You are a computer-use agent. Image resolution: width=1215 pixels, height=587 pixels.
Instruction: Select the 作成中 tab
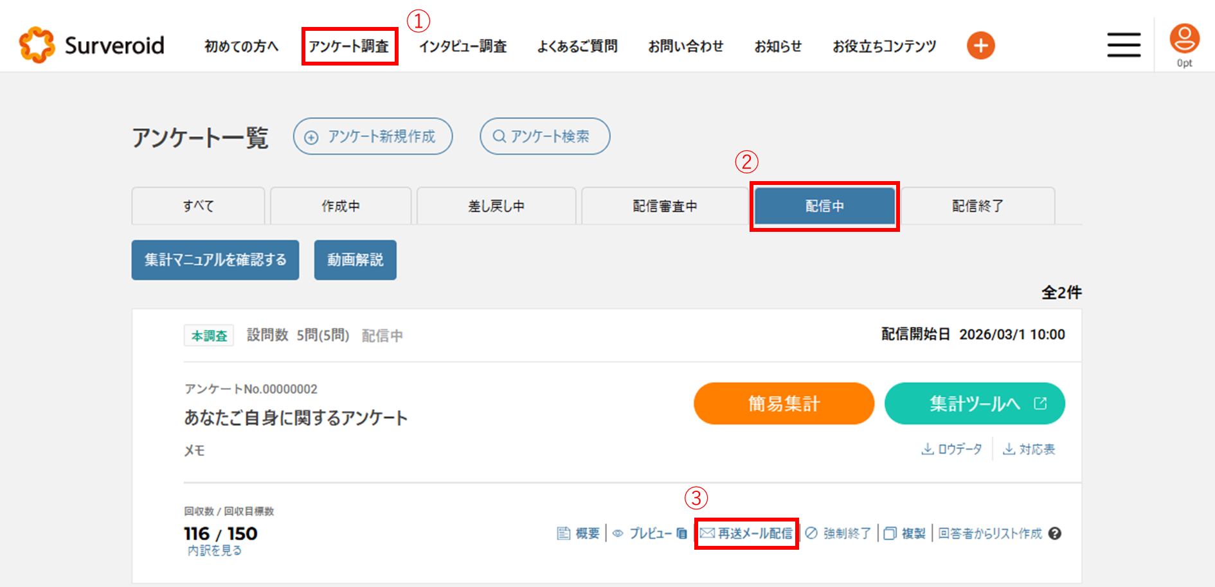tap(341, 206)
